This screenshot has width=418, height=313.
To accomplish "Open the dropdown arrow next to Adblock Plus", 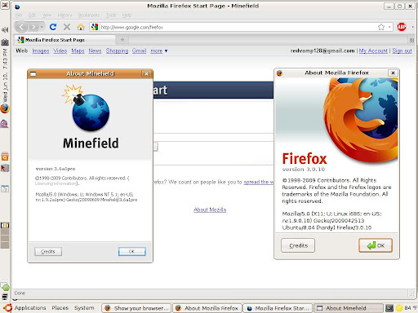I will coord(413,27).
